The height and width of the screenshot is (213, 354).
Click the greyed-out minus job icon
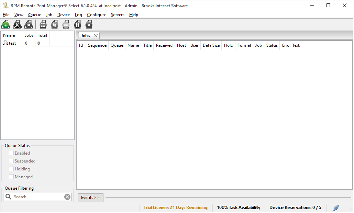pyautogui.click(x=66, y=25)
